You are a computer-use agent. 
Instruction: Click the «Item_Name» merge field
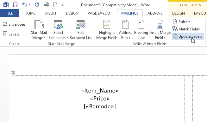pos(100,91)
